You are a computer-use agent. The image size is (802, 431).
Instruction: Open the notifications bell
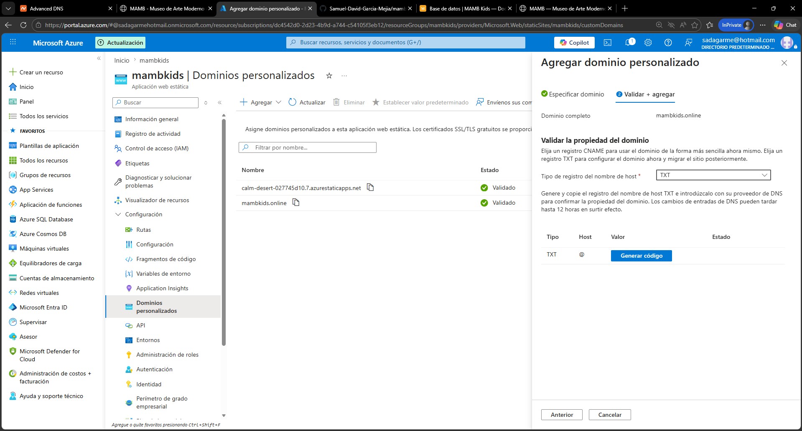pos(628,43)
